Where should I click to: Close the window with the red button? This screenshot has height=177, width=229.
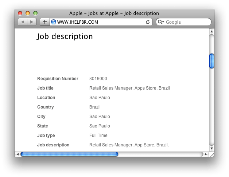[x=20, y=13]
